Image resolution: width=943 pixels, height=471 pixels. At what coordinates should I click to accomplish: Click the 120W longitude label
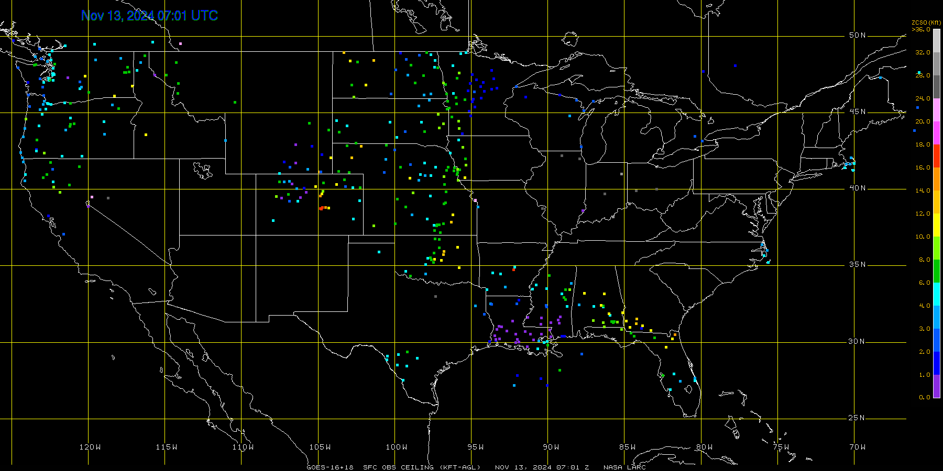(x=90, y=447)
